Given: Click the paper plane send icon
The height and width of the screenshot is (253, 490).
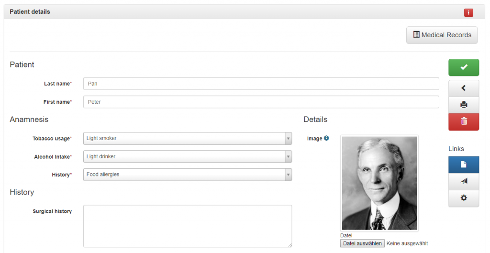Looking at the screenshot, I should 463,181.
